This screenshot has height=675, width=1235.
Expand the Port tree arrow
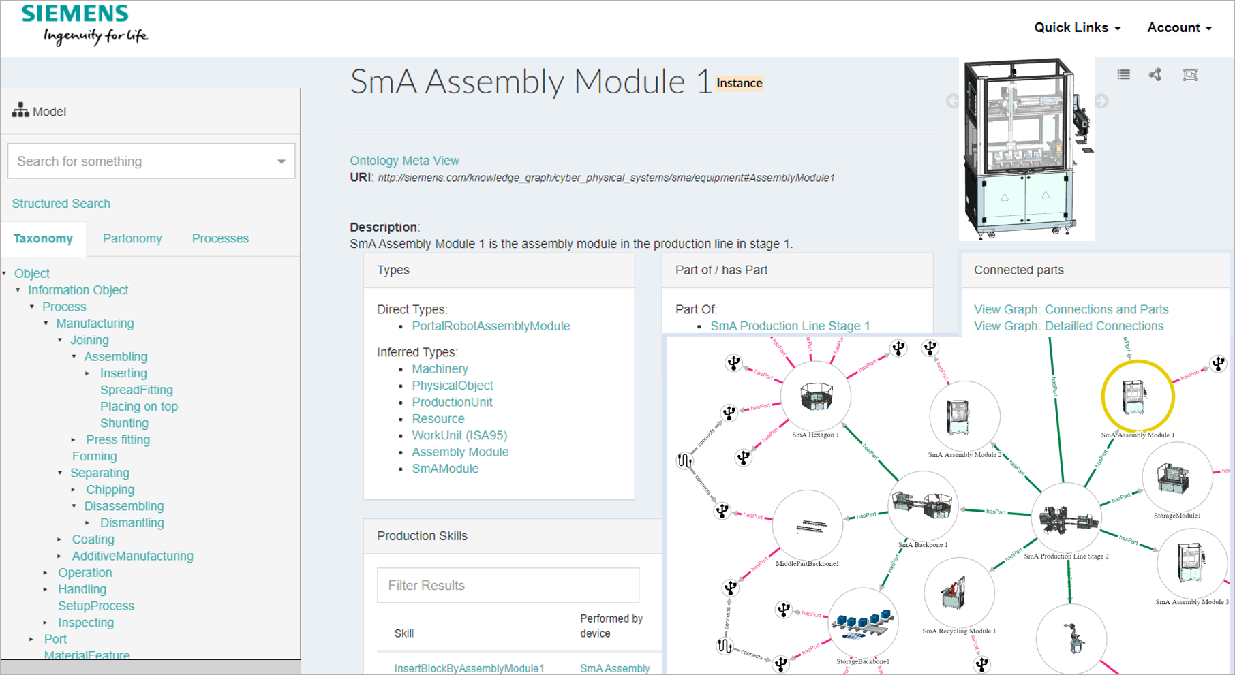pyautogui.click(x=32, y=639)
